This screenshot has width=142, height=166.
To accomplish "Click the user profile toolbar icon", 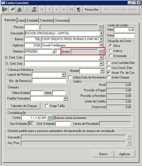I will coord(79,10).
